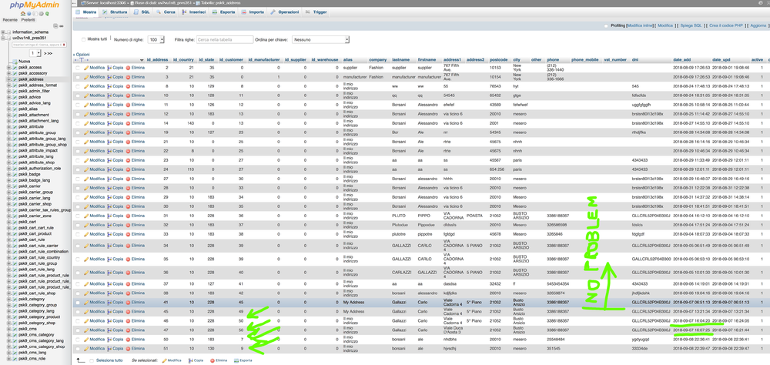Open the Numero di righe dropdown
770x365 pixels.
tap(156, 39)
